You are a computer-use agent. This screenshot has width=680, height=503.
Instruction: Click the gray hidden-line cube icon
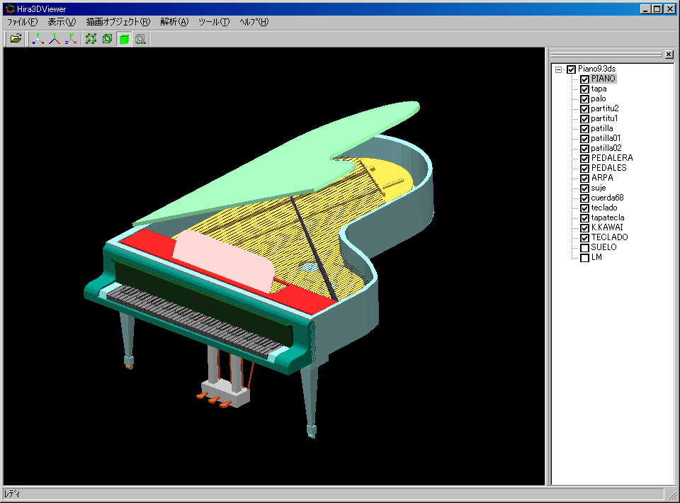pyautogui.click(x=140, y=38)
